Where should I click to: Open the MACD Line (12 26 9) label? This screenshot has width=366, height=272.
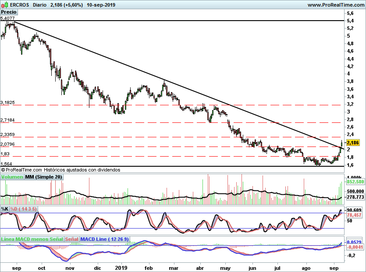click(104, 239)
